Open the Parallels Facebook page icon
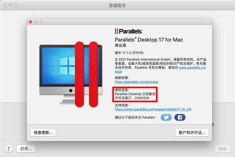235x157 pixels. (180, 117)
